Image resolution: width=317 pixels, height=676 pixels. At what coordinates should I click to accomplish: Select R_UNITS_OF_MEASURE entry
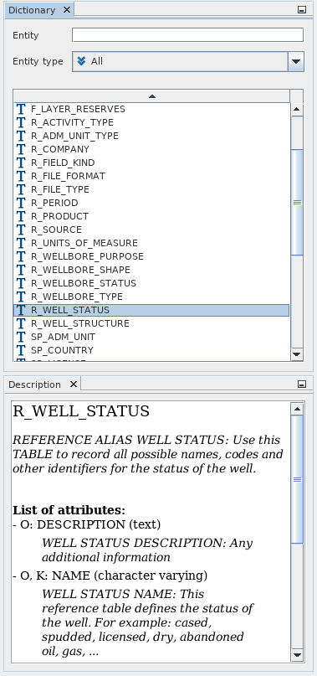pos(84,243)
